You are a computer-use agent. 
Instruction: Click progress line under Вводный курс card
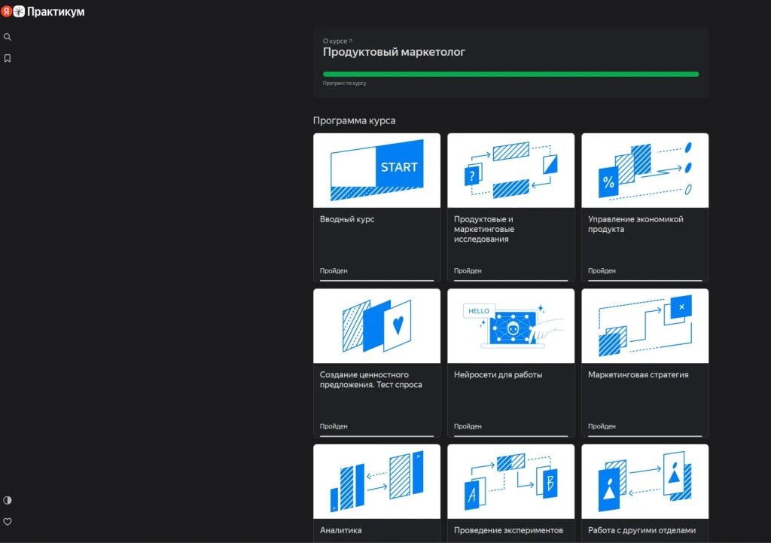pyautogui.click(x=376, y=280)
